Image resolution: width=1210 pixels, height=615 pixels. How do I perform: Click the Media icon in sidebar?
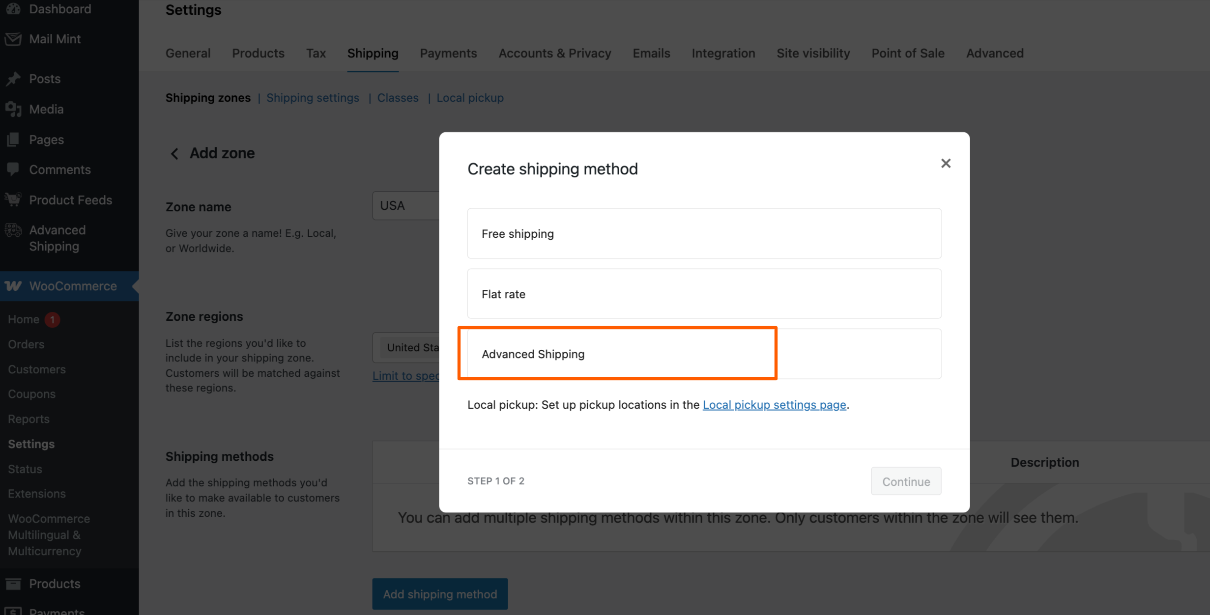point(13,109)
